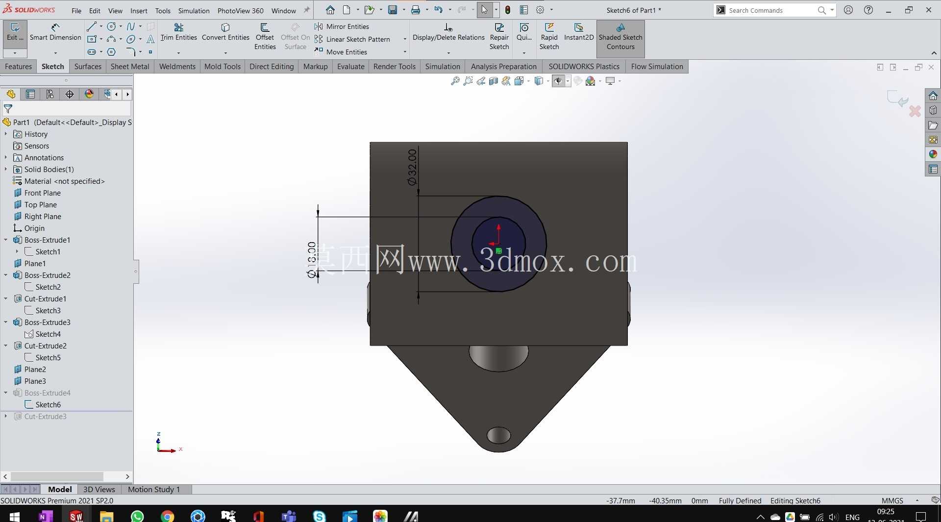Open Appearances color ball in task pane
Screen dimensions: 941x522
pyautogui.click(x=933, y=154)
